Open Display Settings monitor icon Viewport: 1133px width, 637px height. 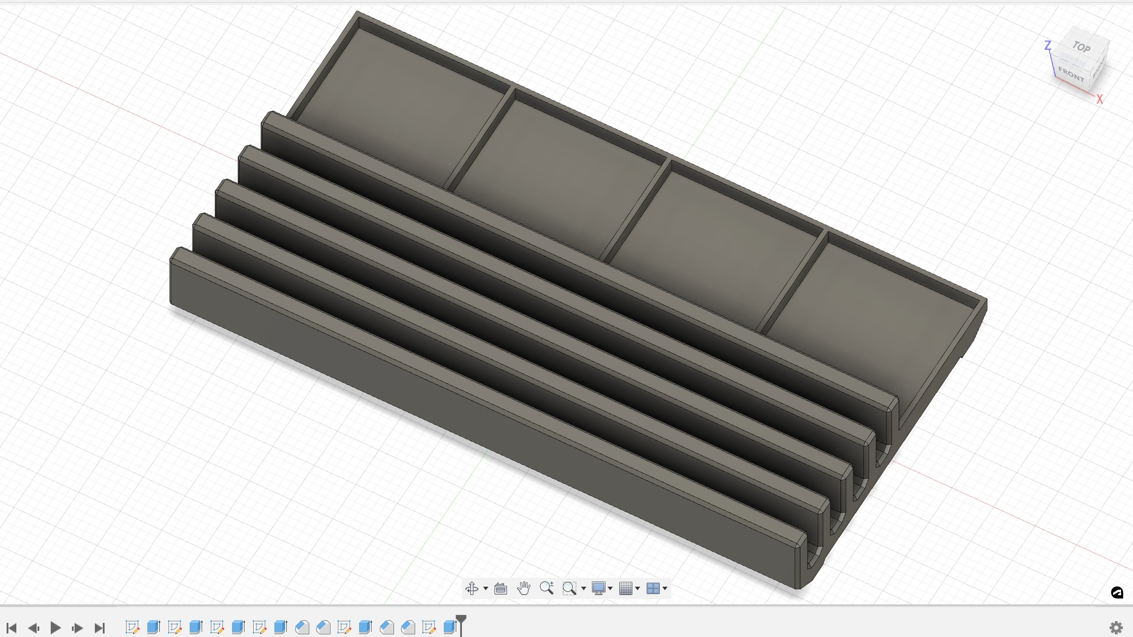coord(599,588)
